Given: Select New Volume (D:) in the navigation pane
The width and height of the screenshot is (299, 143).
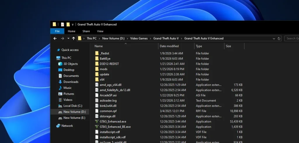Looking at the screenshot, I should point(74,112).
